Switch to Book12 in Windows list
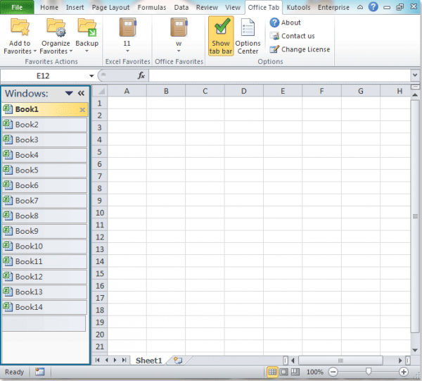Viewport: 422px width, 381px height. click(45, 277)
